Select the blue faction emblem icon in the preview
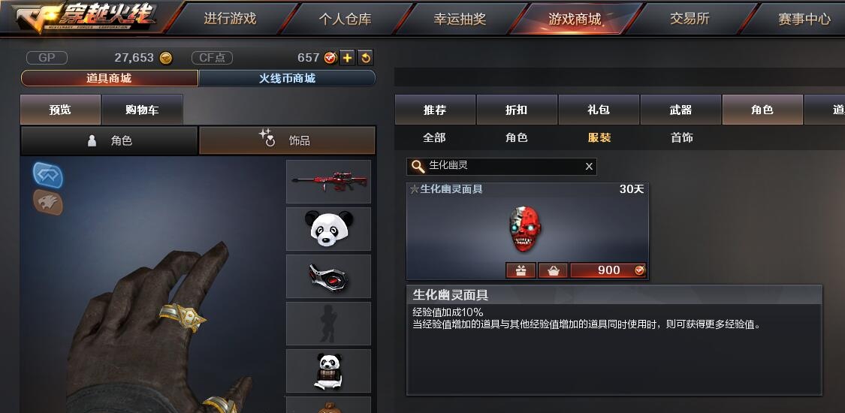 48,176
